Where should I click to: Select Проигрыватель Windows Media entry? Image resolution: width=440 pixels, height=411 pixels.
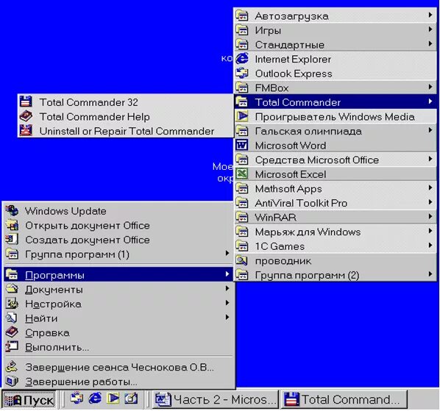point(335,117)
